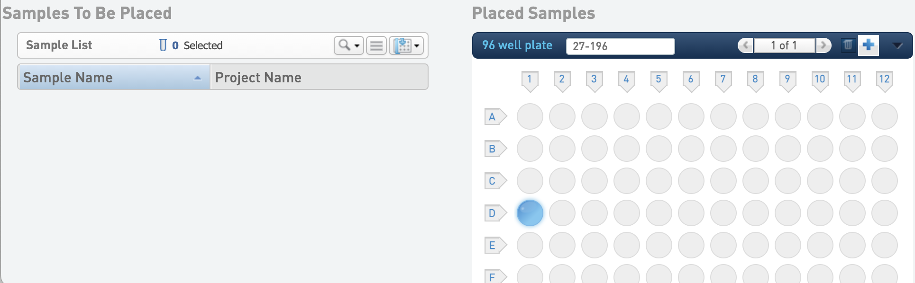915x283 pixels.
Task: Sort by Sample Name column
Action: point(114,77)
